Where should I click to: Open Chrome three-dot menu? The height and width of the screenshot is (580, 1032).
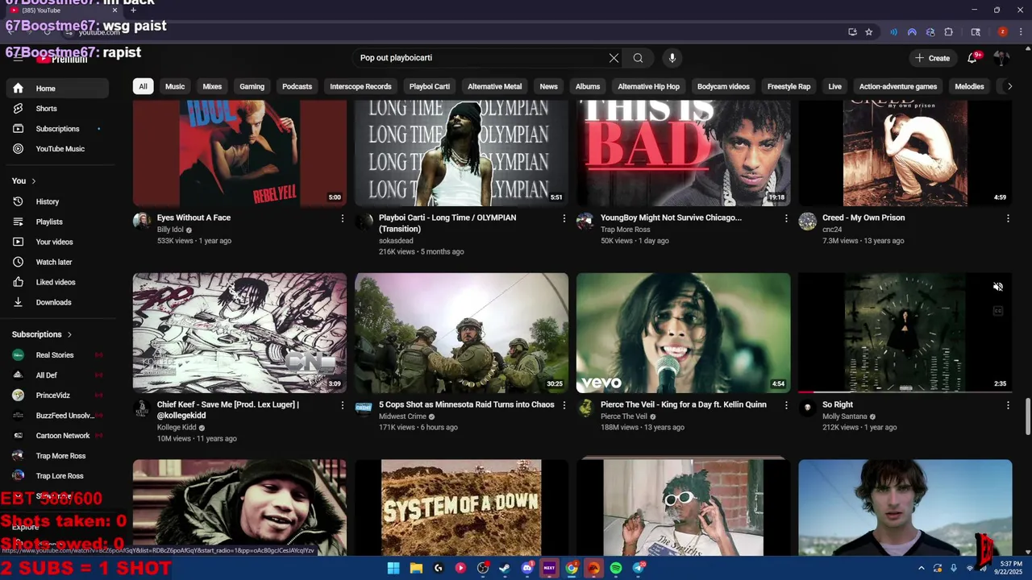pyautogui.click(x=1019, y=32)
